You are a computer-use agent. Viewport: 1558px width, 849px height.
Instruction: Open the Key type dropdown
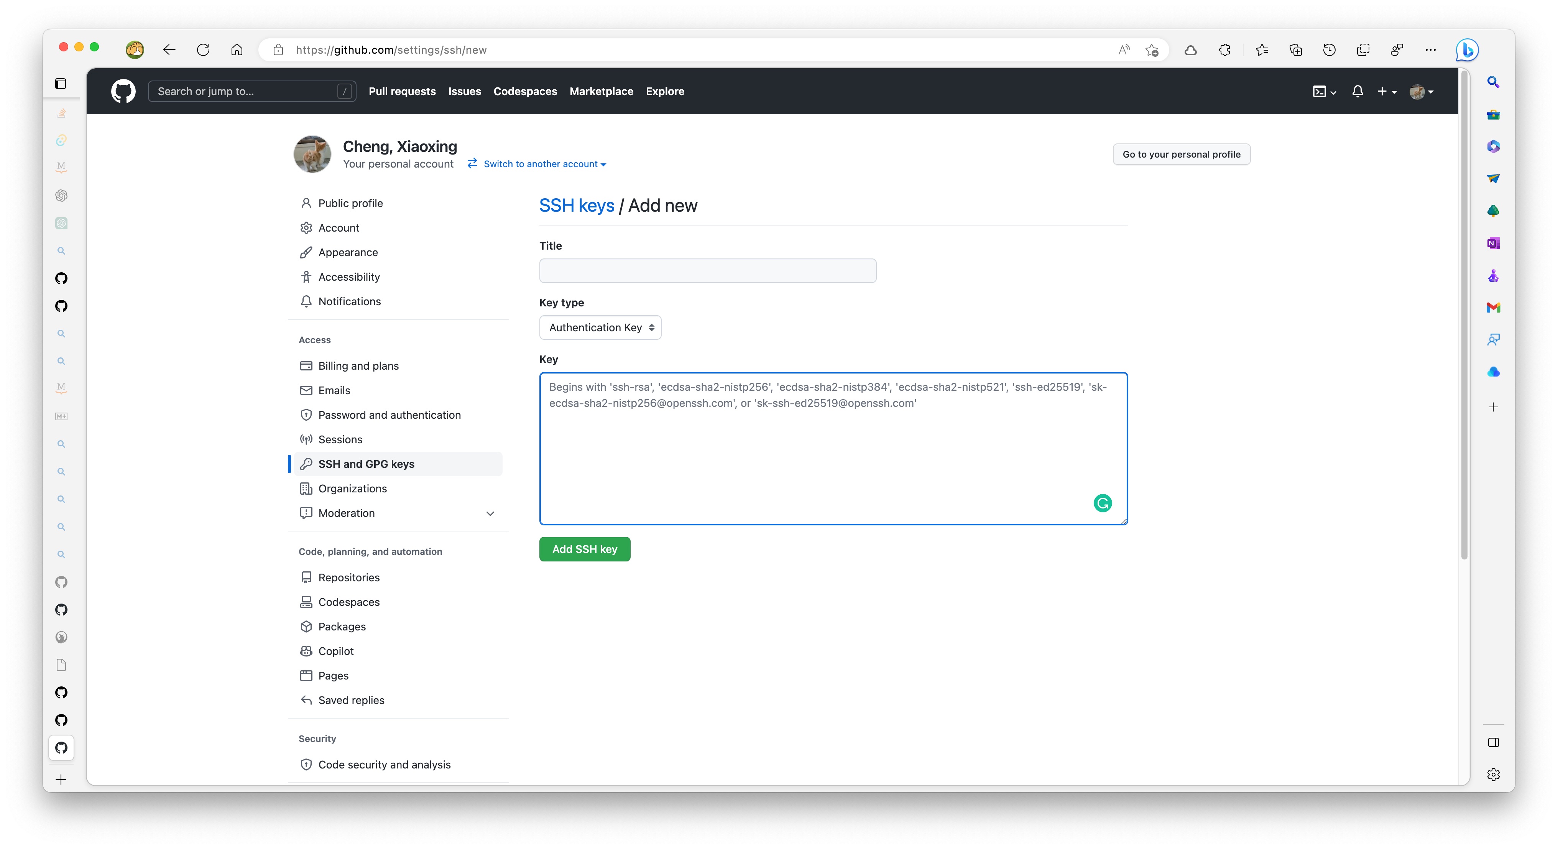(600, 327)
